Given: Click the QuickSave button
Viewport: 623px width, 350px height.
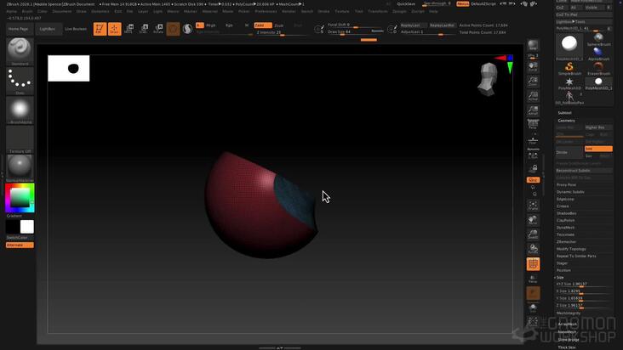Looking at the screenshot, I should pyautogui.click(x=406, y=4).
